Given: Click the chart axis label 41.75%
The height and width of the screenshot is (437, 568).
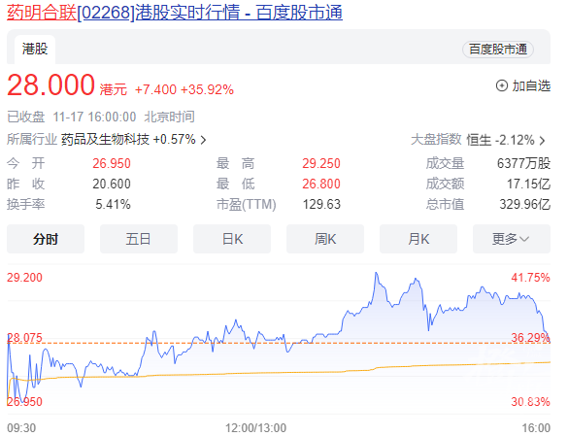Looking at the screenshot, I should (531, 278).
